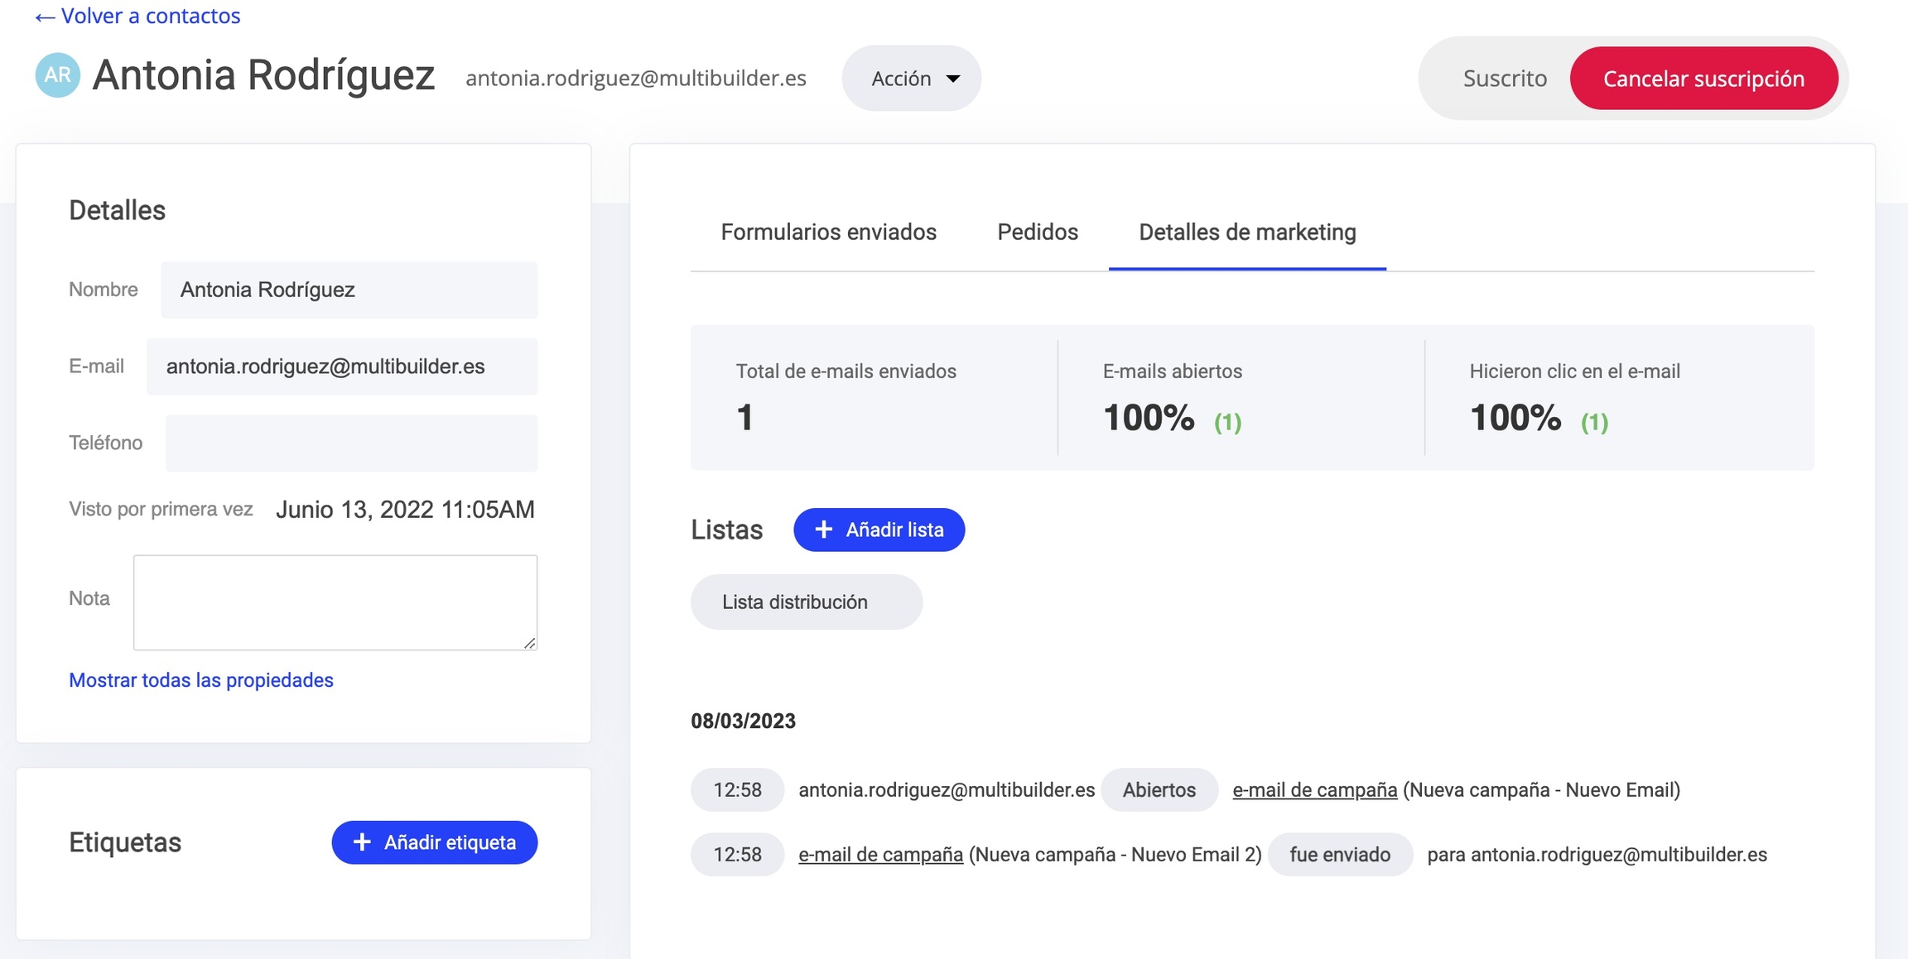Image resolution: width=1908 pixels, height=959 pixels.
Task: Click the empty Teléfono field
Action: [351, 444]
